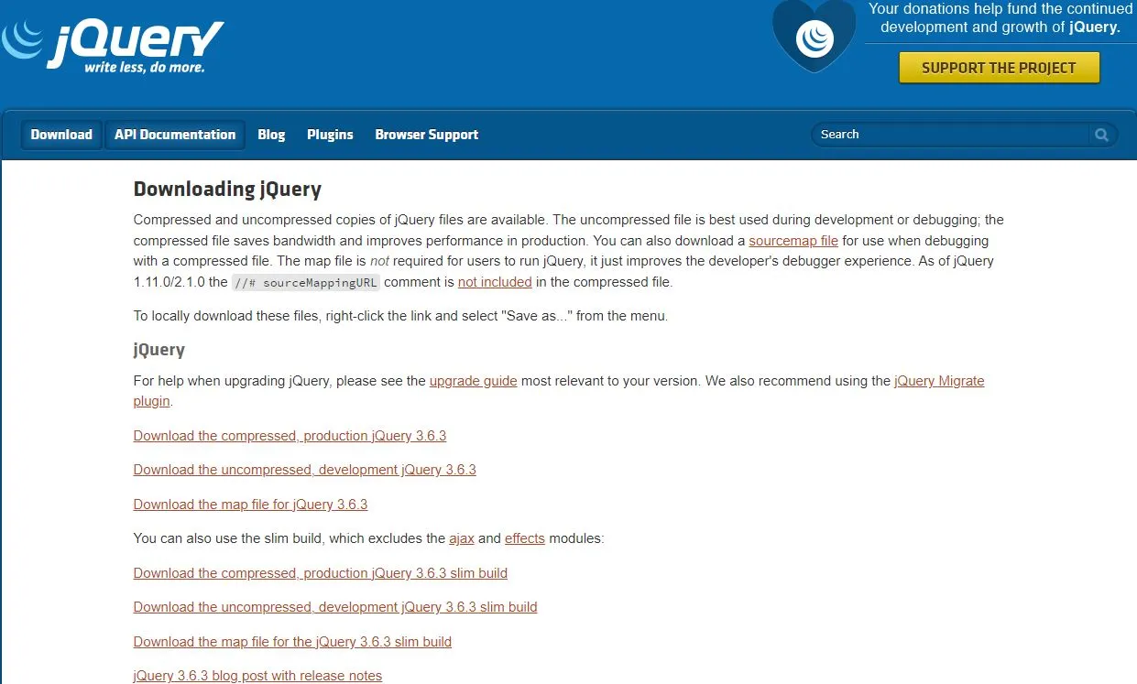Download the uncompressed, development jQuery 3.6.3
The image size is (1137, 684).
coord(305,470)
